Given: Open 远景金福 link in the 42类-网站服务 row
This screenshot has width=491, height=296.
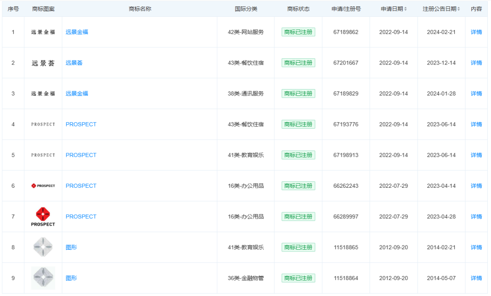Looking at the screenshot, I should click(77, 32).
